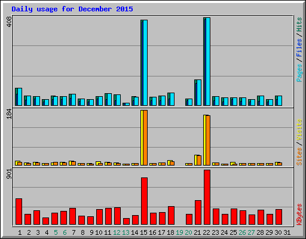
Task: Click the red KBytes bar for day 18
Action: pos(171,216)
